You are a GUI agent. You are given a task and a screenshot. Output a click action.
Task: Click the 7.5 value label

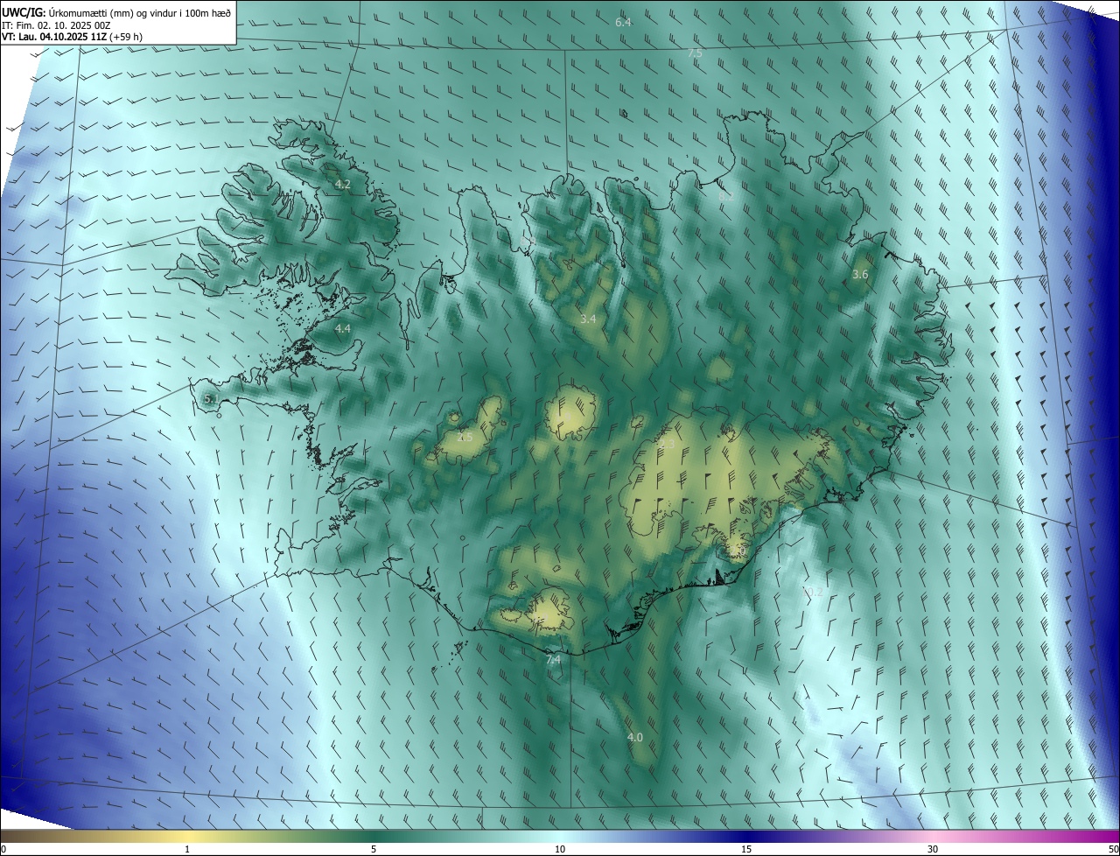[x=695, y=53]
